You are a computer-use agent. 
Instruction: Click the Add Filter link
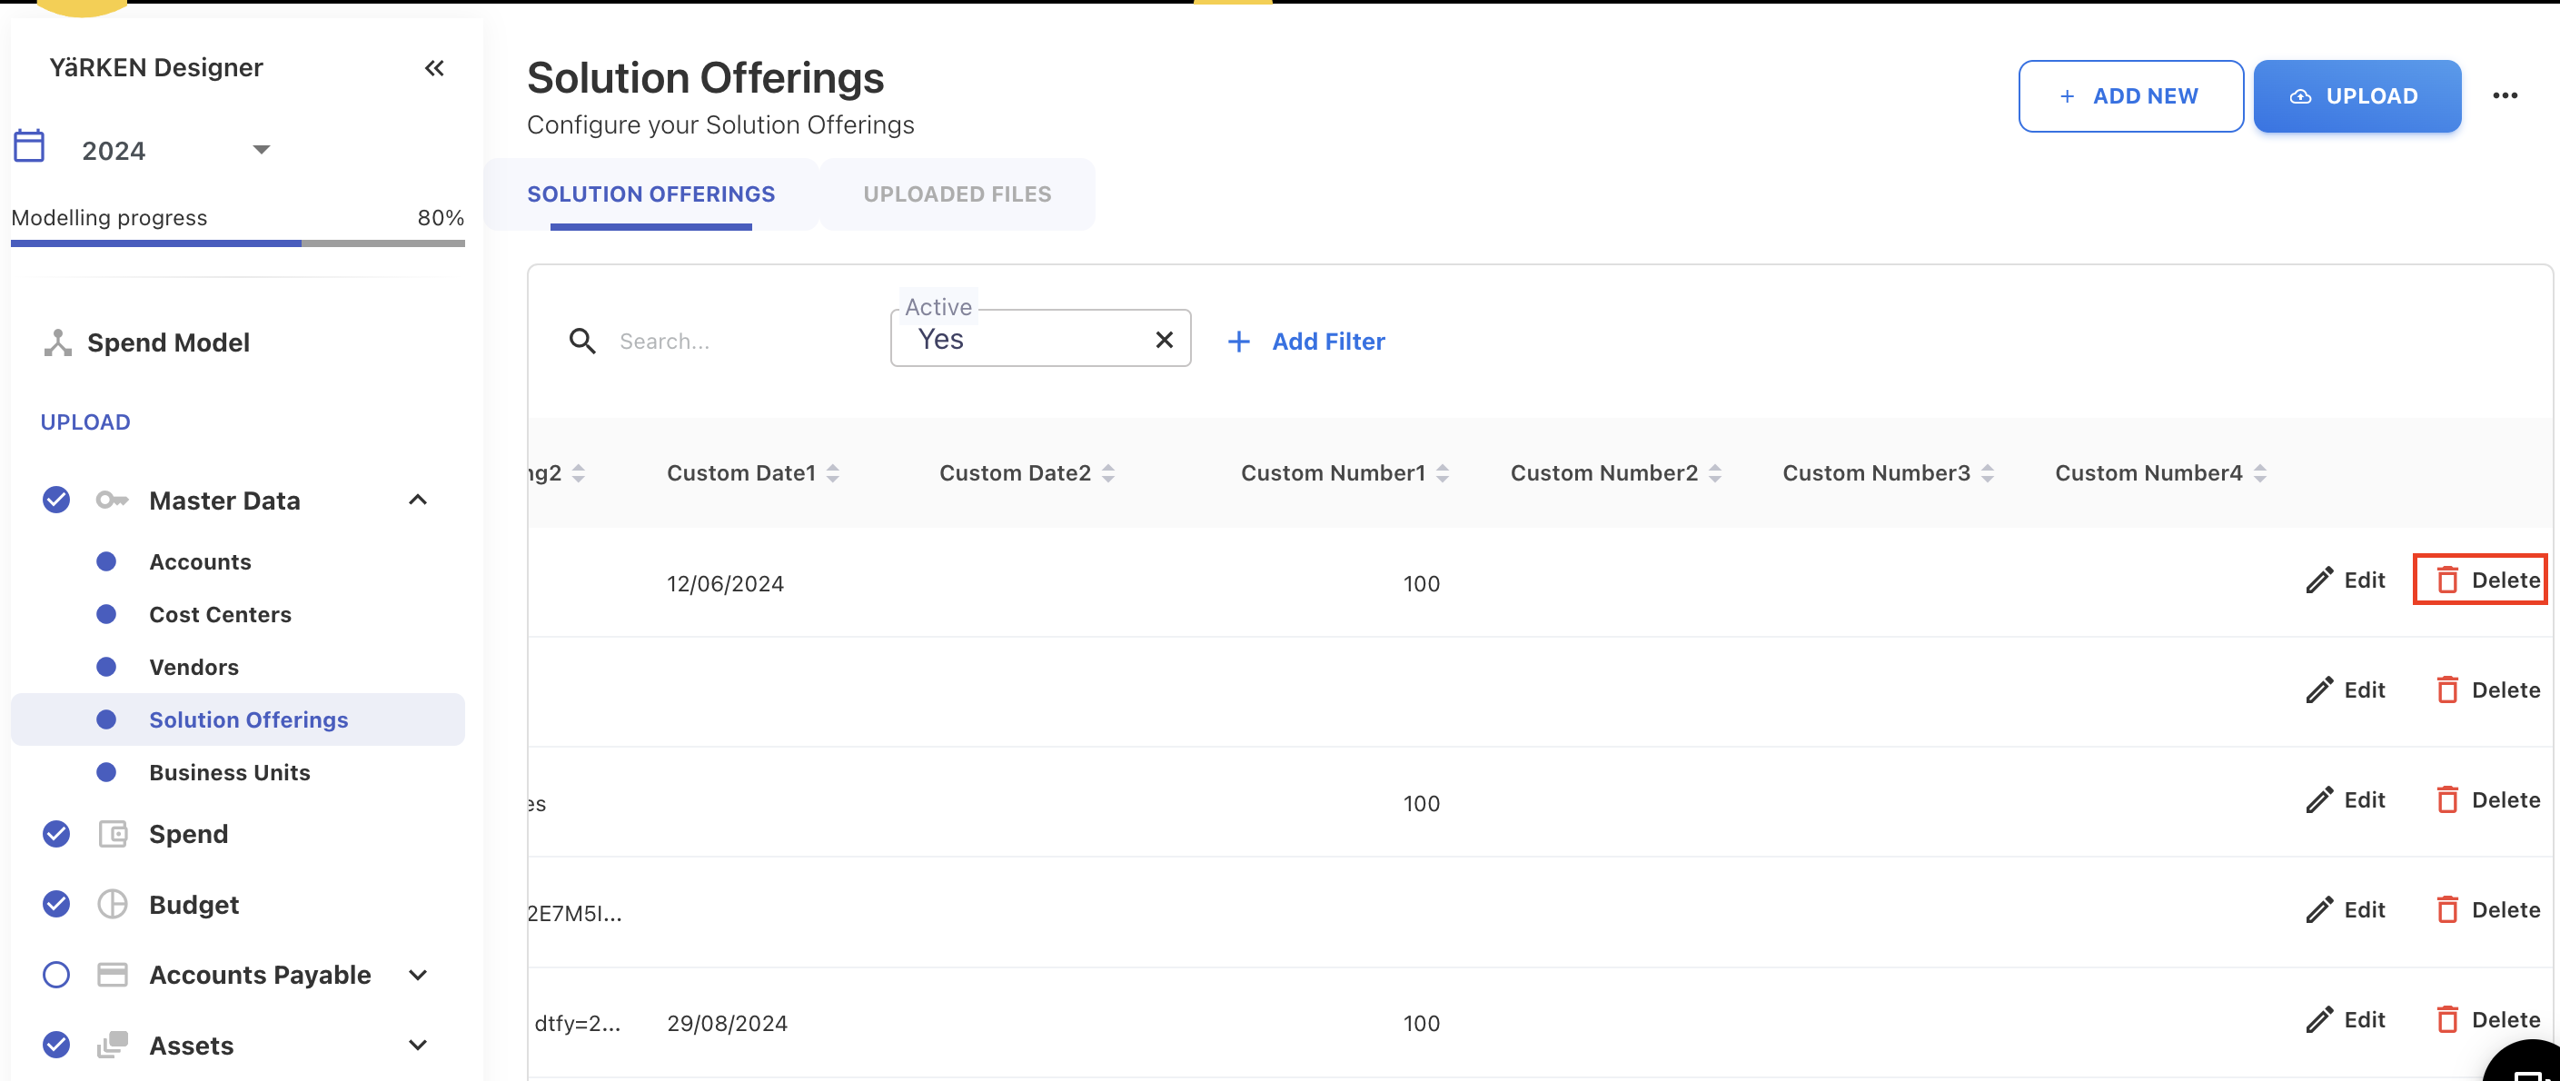click(x=1305, y=341)
